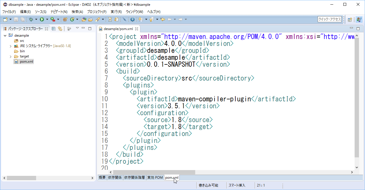Toggle Link with Editor in Package Explorer
This screenshot has width=365, height=190.
coord(60,29)
